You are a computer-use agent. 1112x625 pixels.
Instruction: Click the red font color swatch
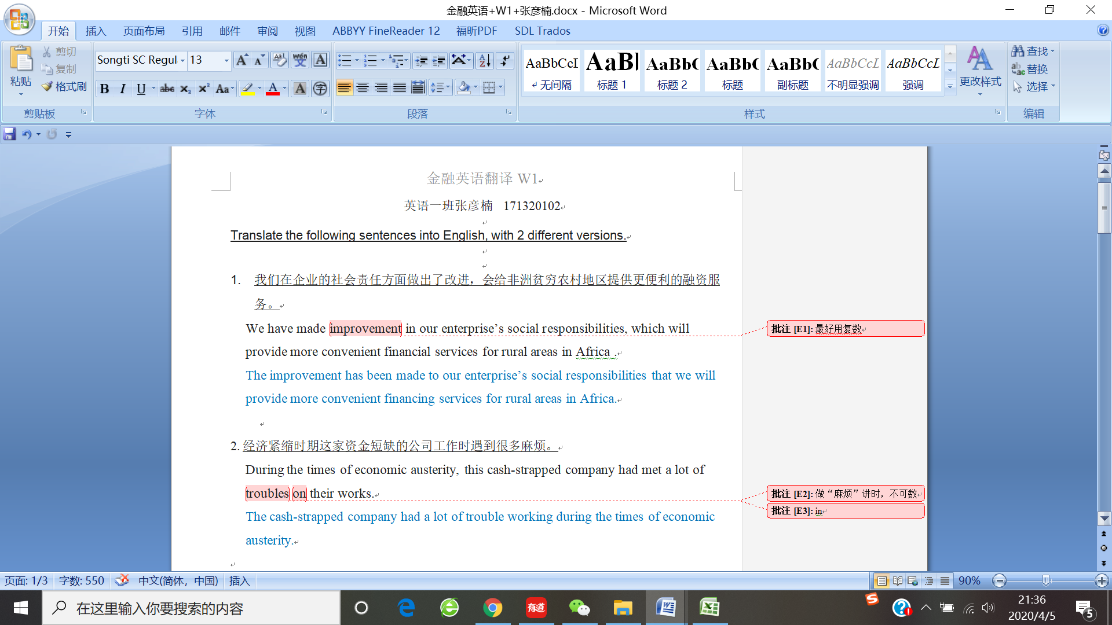pyautogui.click(x=273, y=89)
